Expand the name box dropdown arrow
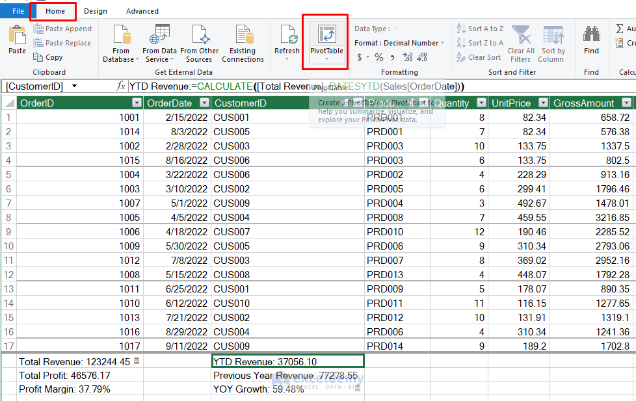This screenshot has width=636, height=401. click(x=74, y=86)
